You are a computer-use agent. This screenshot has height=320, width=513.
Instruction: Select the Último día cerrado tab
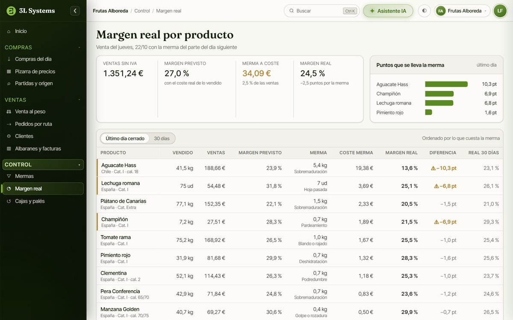[x=125, y=139]
